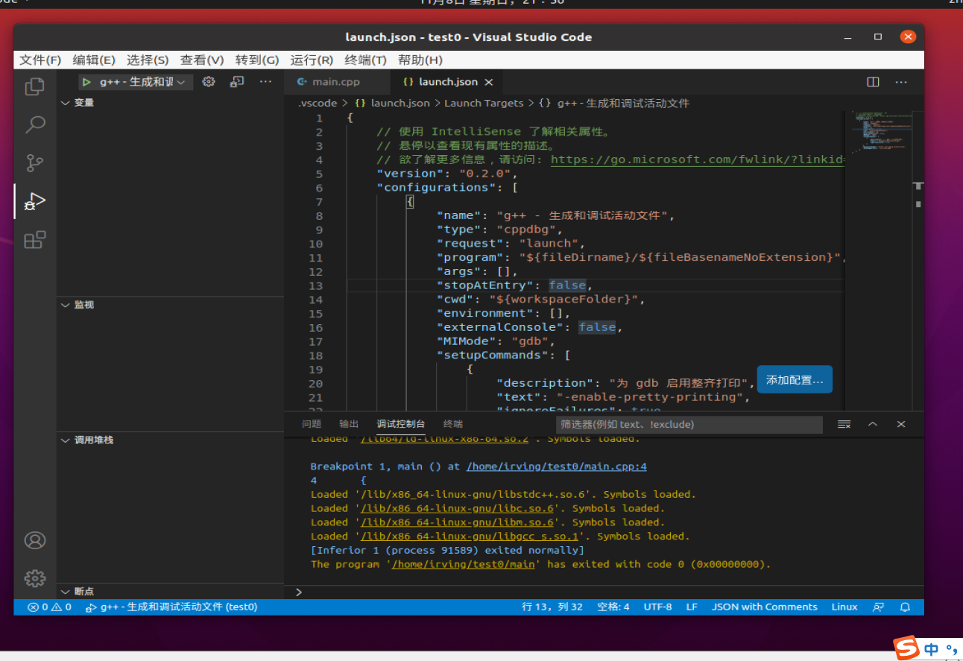Click 行 13, 列 32 in the status bar

coord(552,607)
